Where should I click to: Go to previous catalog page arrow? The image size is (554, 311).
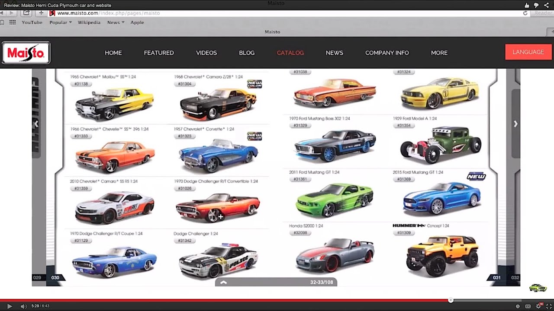36,124
